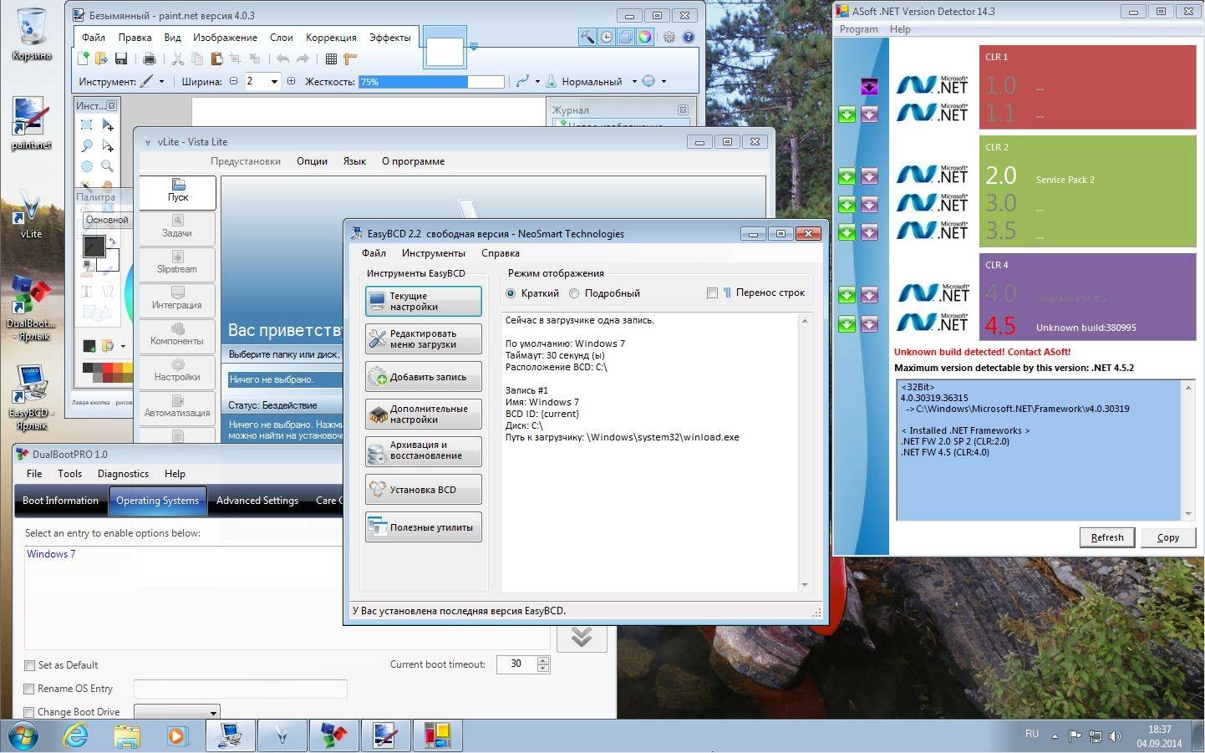Viewport: 1205px width, 753px height.
Task: Open the Change Boot Drive combo box
Action: coord(176,712)
